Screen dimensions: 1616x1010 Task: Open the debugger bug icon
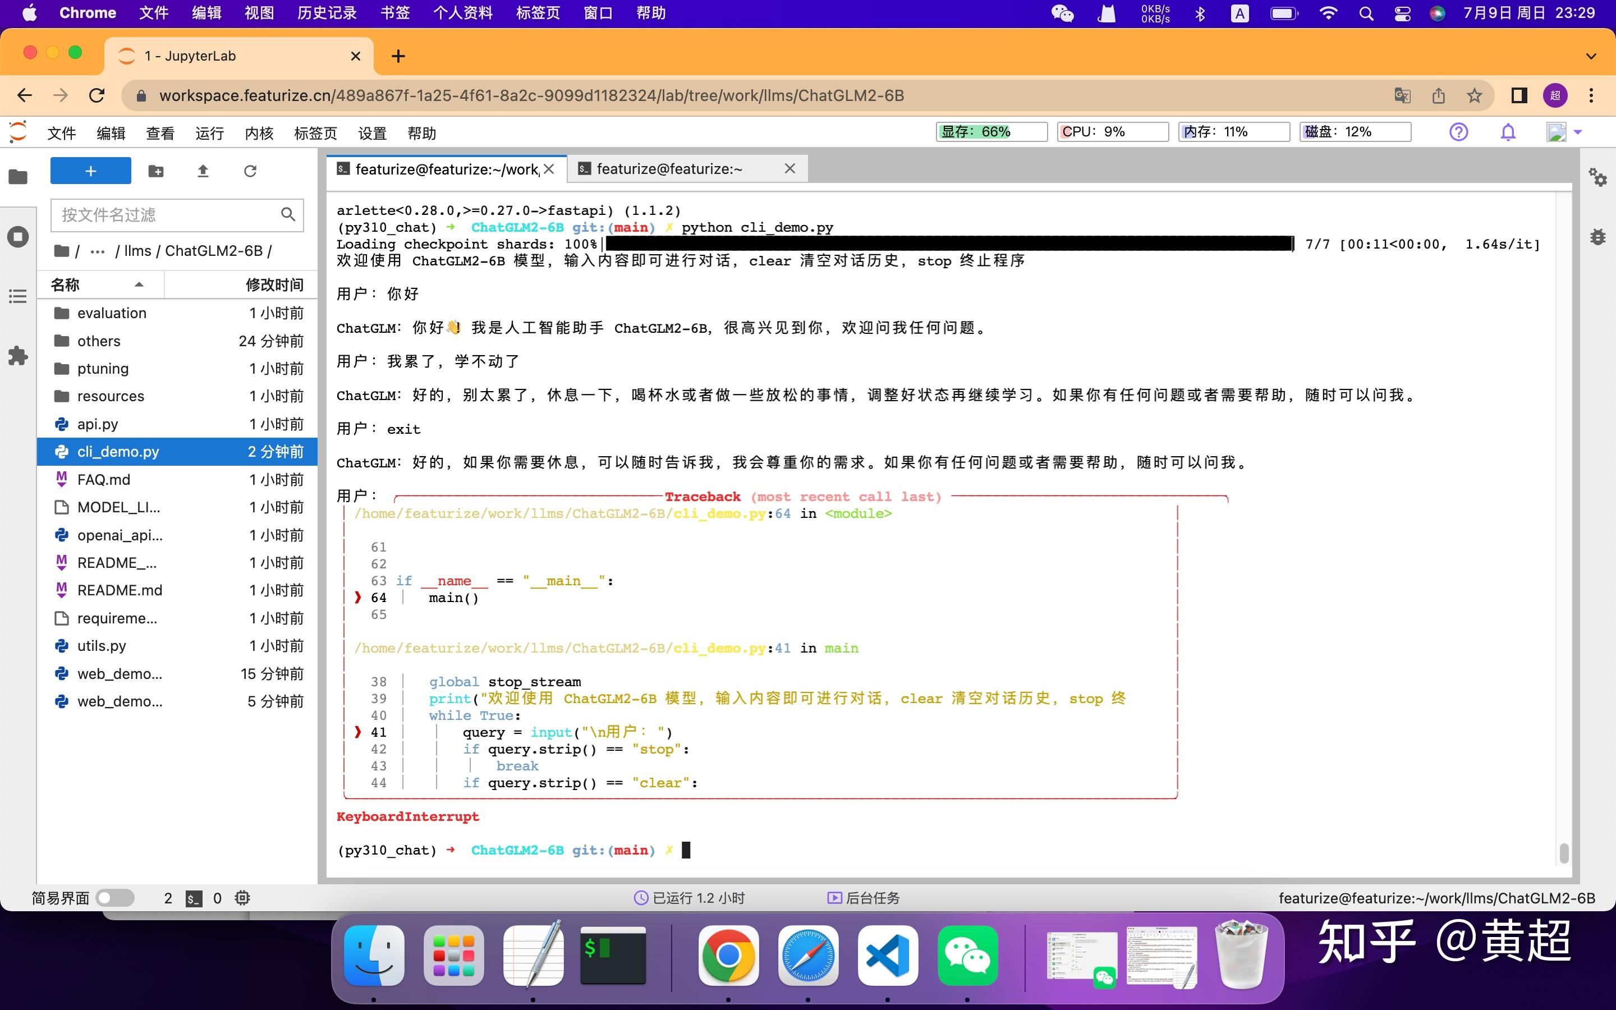[1598, 236]
